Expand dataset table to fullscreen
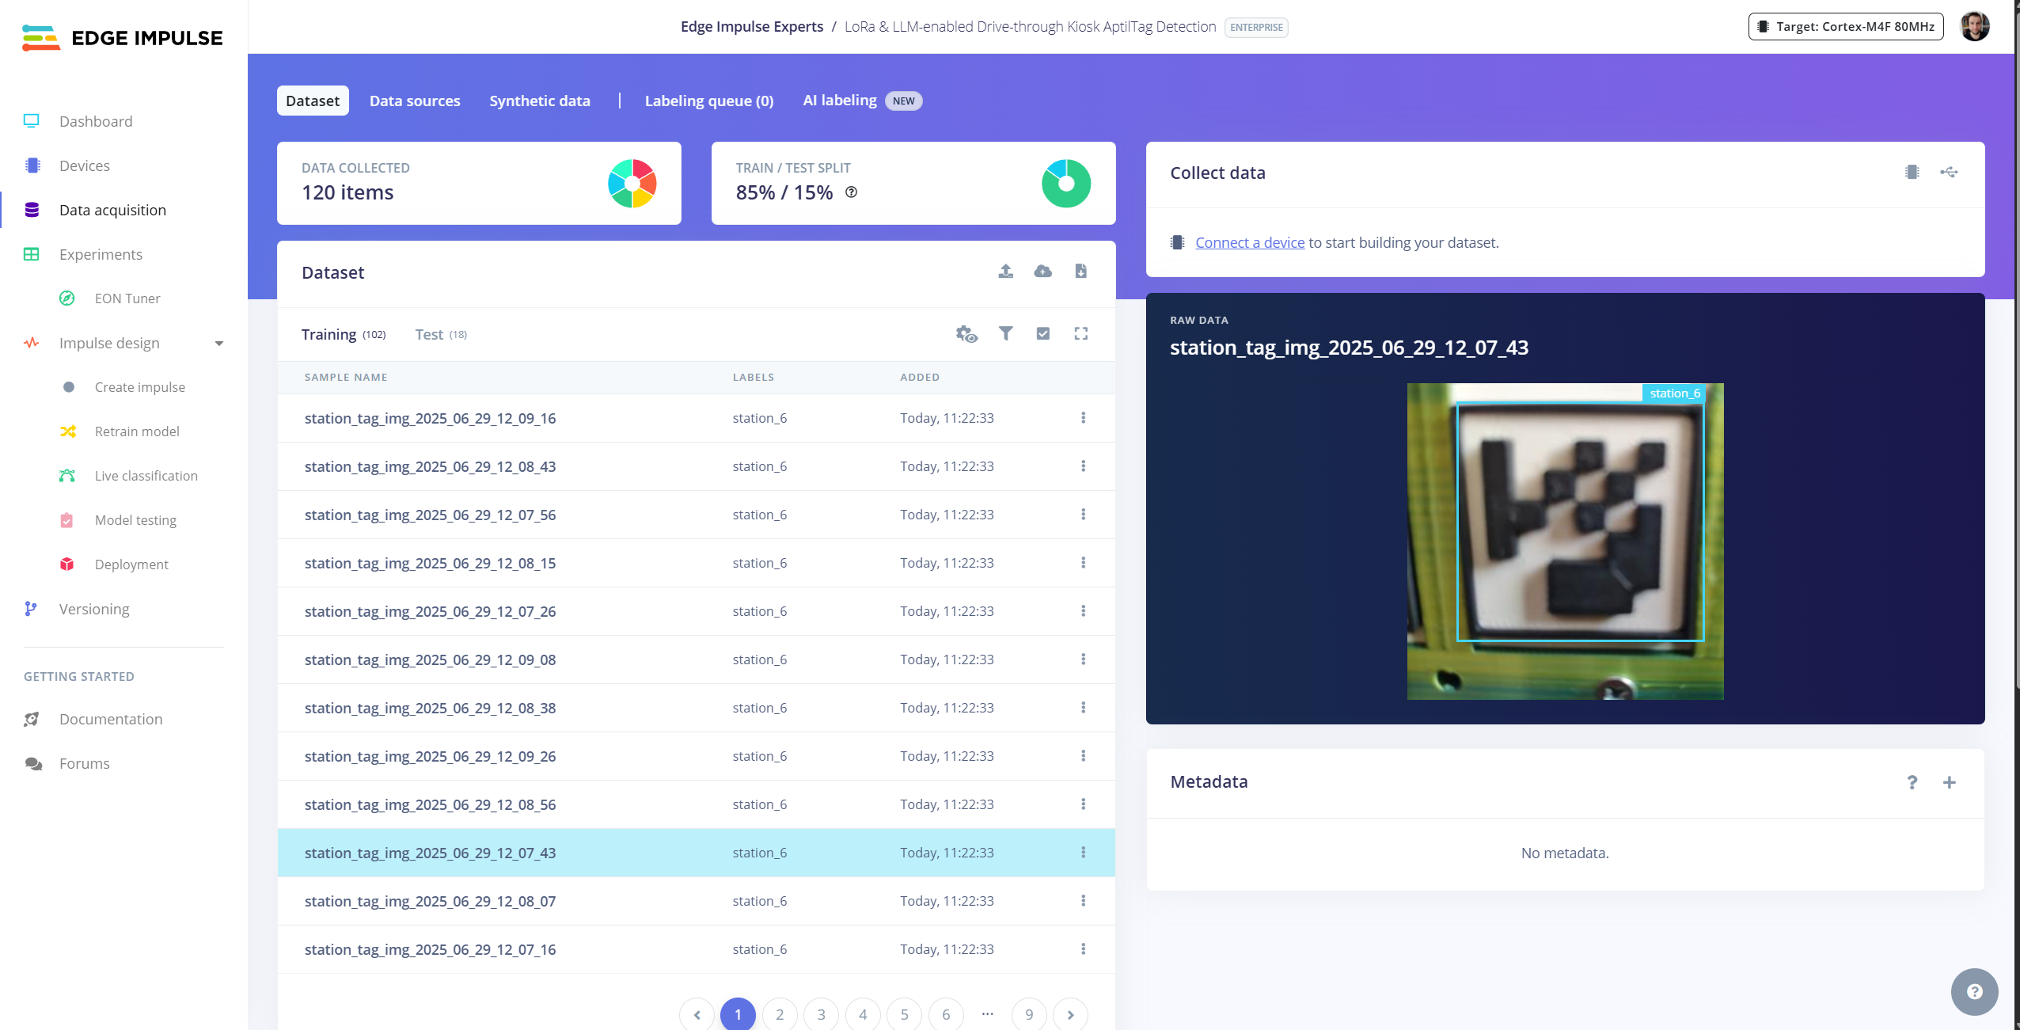The height and width of the screenshot is (1030, 2020). tap(1080, 333)
